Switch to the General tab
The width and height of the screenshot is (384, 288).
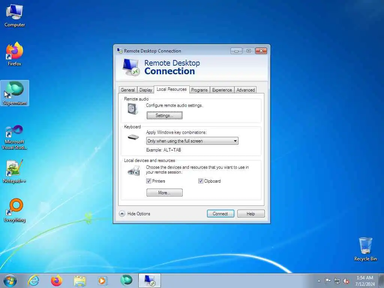pyautogui.click(x=128, y=90)
